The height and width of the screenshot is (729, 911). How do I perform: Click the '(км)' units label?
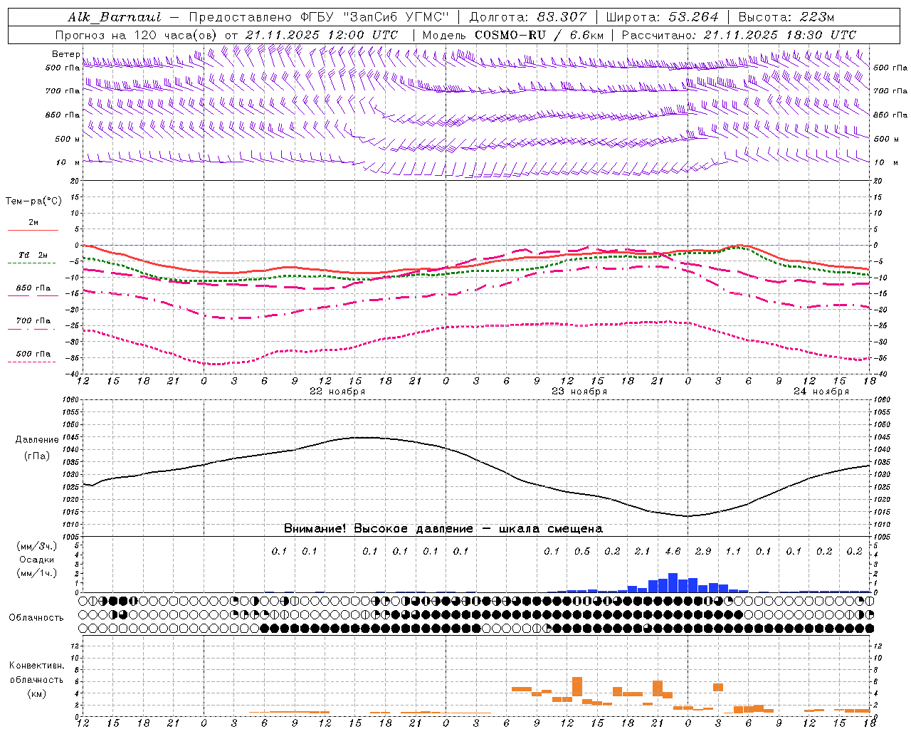pos(37,693)
